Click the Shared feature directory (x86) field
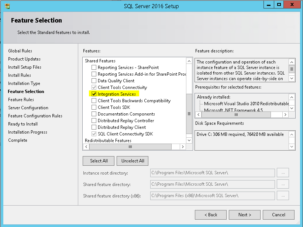Image resolution: width=303 pixels, height=227 pixels. [x=212, y=196]
